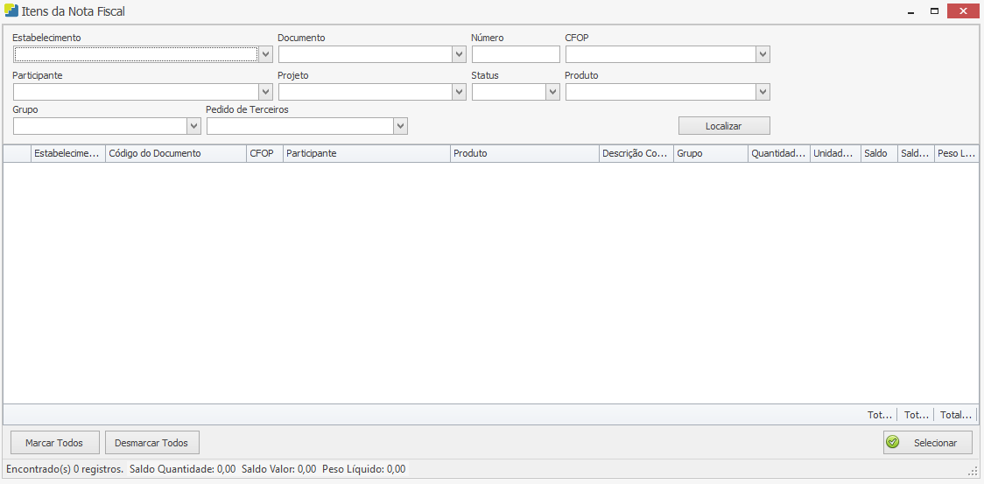This screenshot has width=984, height=484.
Task: Expand the Pedido de Terceiros dropdown
Action: click(400, 126)
